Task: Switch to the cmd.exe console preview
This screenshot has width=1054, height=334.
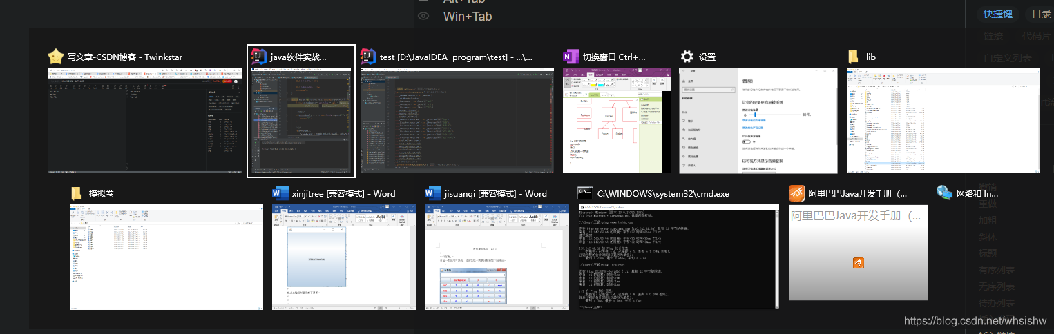Action: tap(679, 257)
